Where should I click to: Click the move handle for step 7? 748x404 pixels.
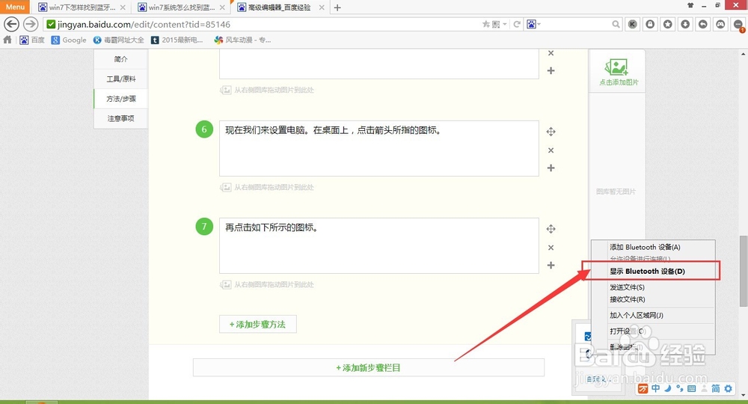pyautogui.click(x=551, y=229)
